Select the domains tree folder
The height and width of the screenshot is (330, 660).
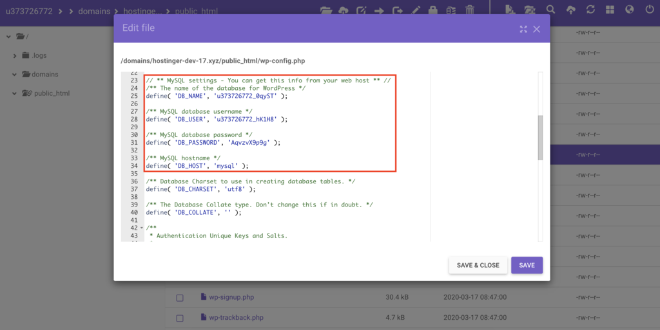tap(41, 75)
